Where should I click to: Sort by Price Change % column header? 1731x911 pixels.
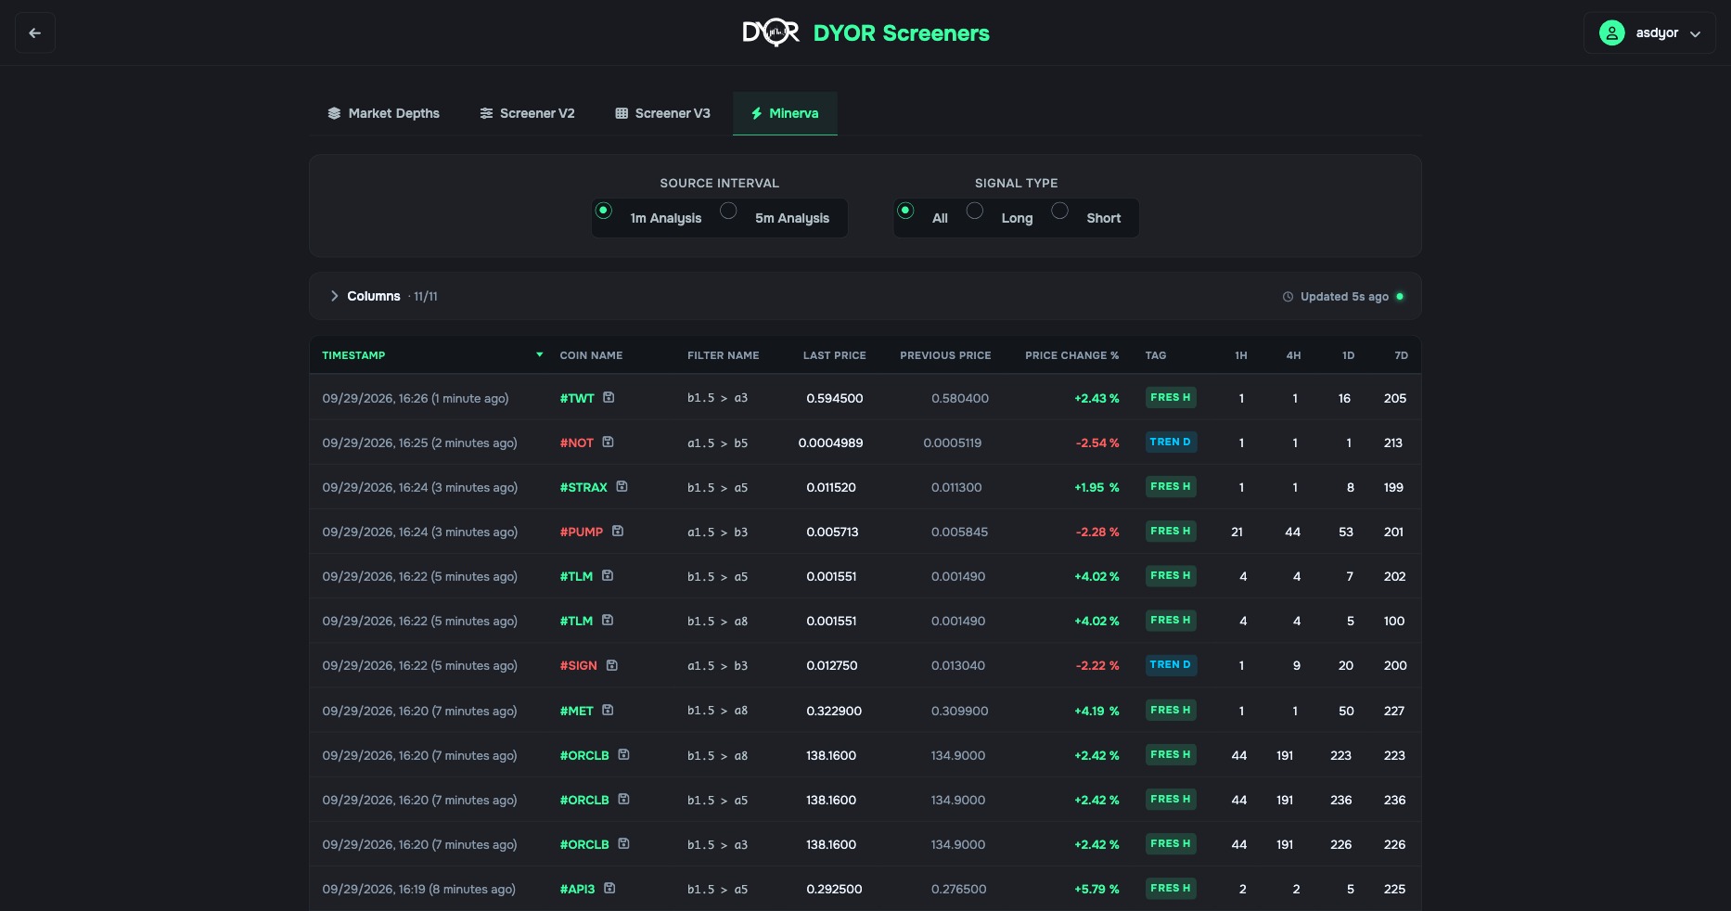pos(1071,355)
